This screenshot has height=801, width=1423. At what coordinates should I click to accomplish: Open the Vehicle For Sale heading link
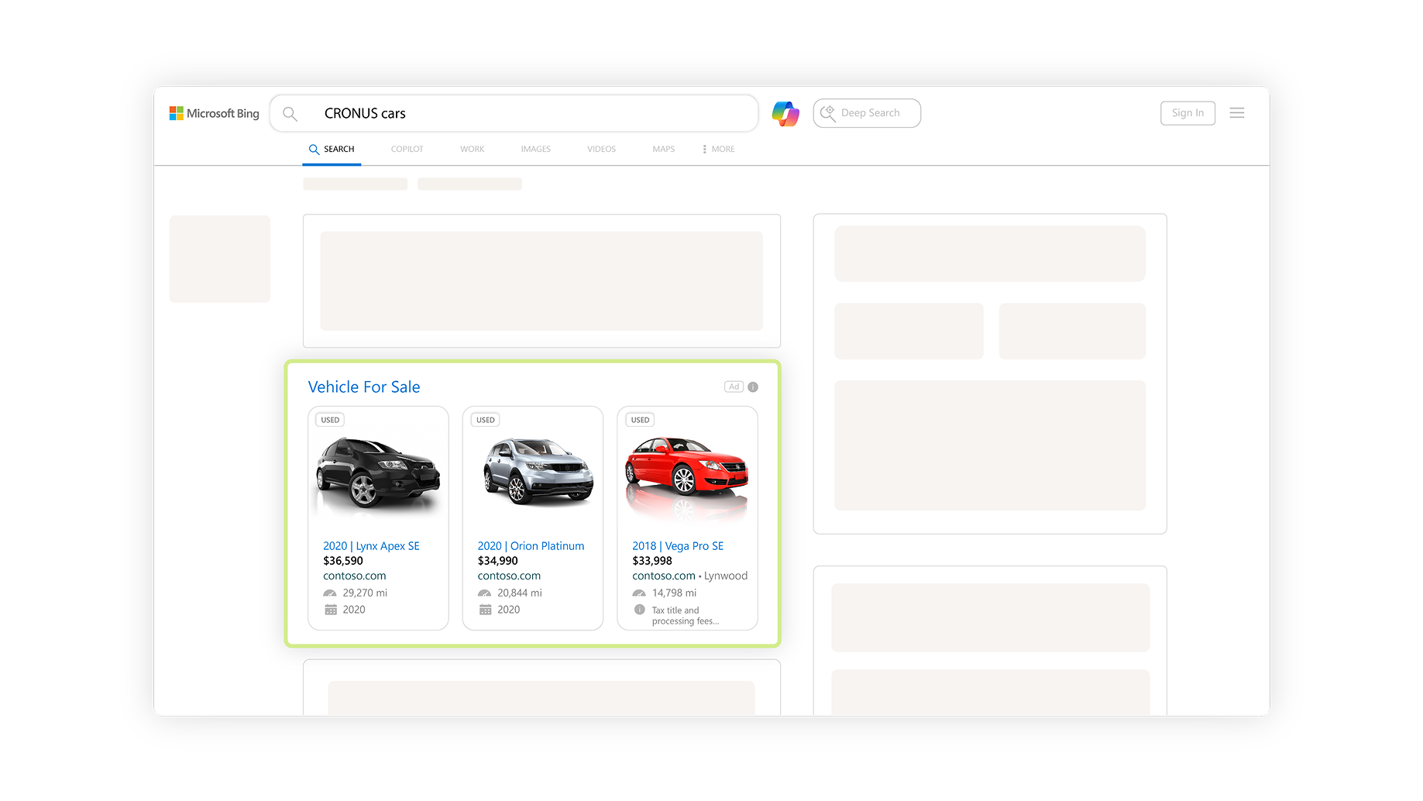[364, 387]
